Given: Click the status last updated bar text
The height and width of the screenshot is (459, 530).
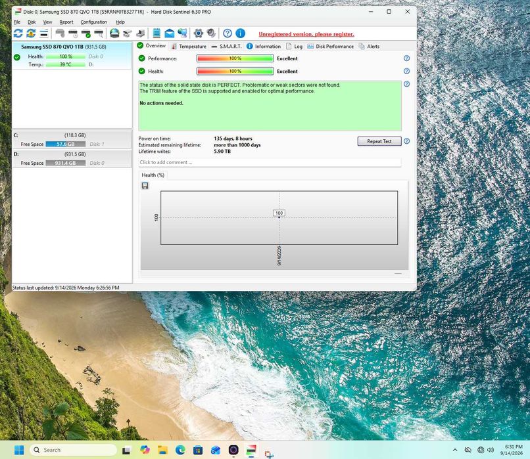Looking at the screenshot, I should [x=66, y=288].
